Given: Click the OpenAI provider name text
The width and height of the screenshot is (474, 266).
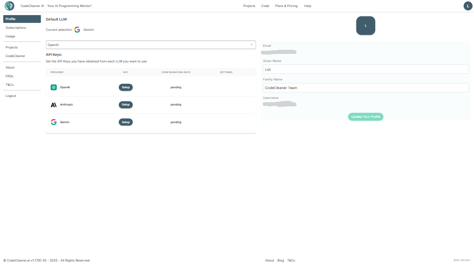Looking at the screenshot, I should tap(65, 87).
